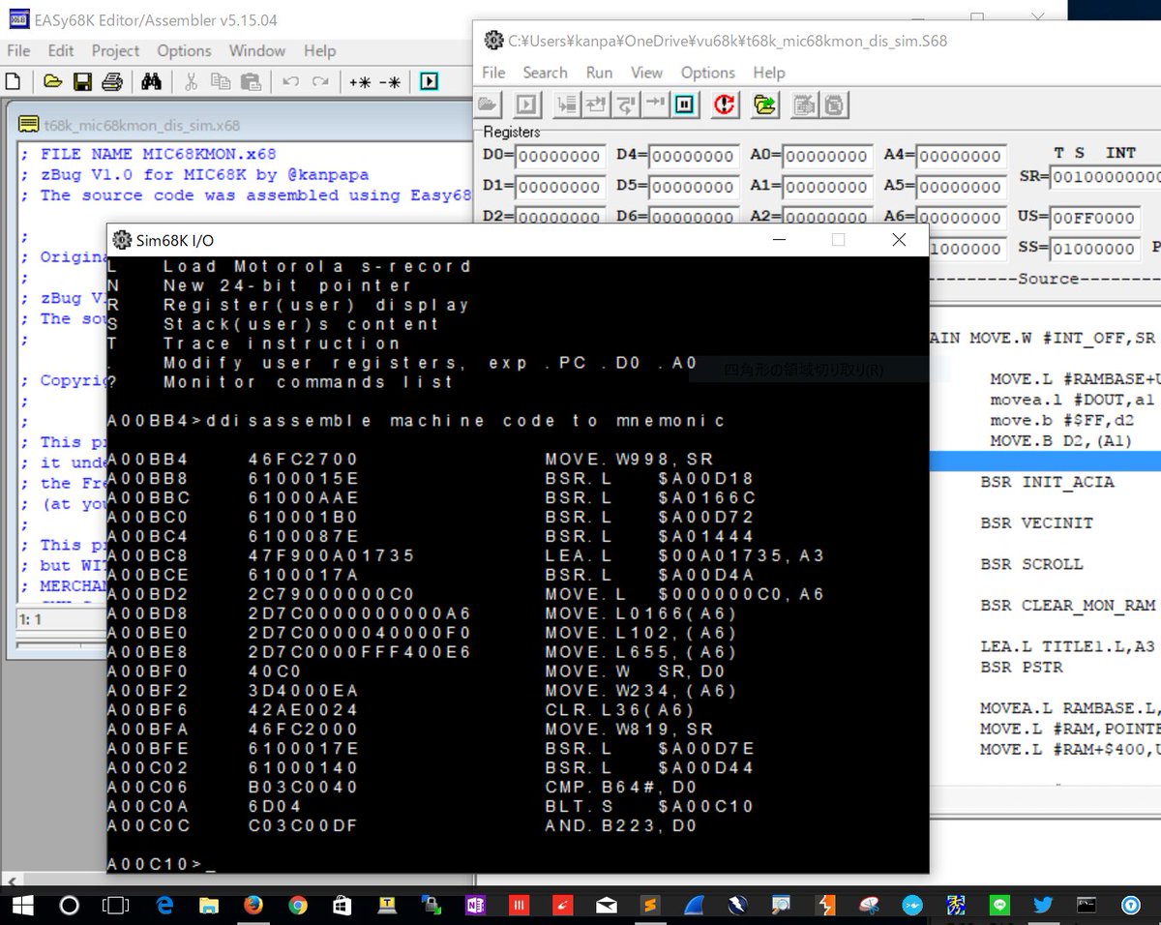Add comment with the +* toolbar button
1161x925 pixels.
[x=360, y=82]
